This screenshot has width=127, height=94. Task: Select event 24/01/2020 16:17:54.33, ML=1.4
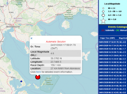[112, 45]
